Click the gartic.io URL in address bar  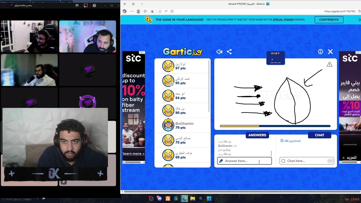[340, 11]
